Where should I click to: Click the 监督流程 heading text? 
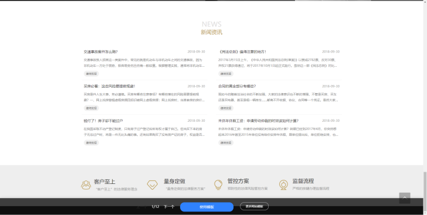point(303,181)
